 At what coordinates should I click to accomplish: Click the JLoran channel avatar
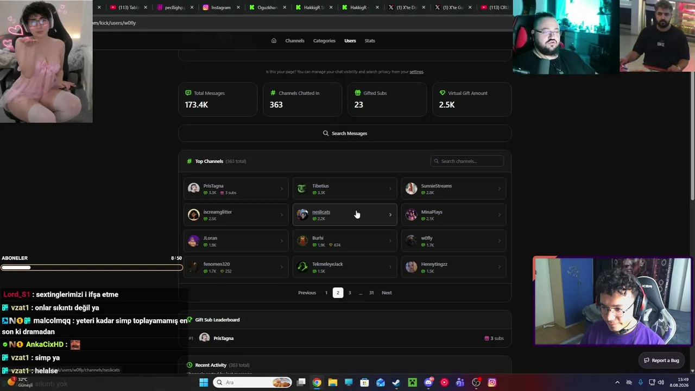point(194,241)
